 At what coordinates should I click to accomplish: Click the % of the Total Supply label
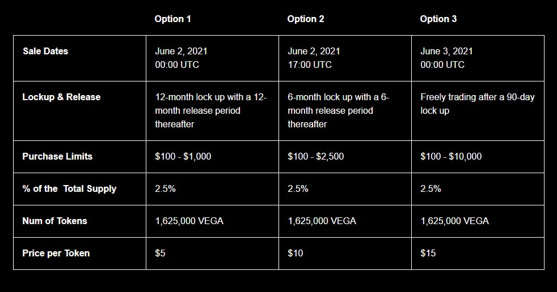click(69, 189)
